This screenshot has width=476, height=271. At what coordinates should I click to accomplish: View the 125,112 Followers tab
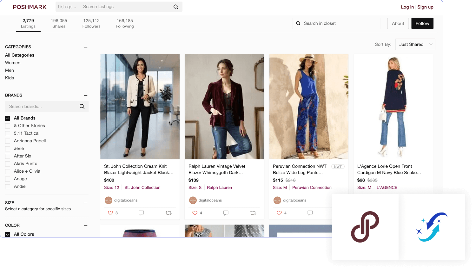coord(91,23)
